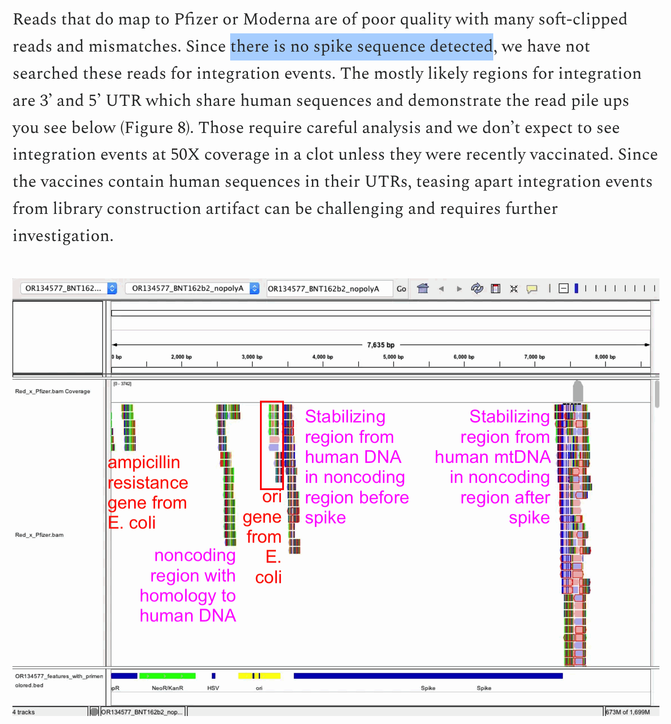Click the Forward navigation arrow
This screenshot has height=724, width=671.
tap(459, 289)
